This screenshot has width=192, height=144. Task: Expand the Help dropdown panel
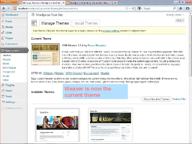coord(180,20)
